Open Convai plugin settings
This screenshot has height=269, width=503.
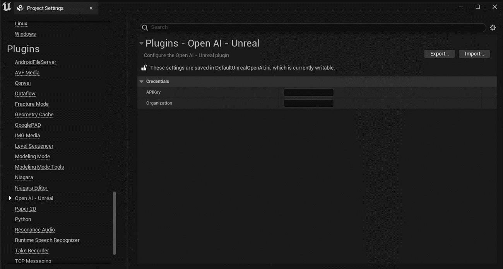22,83
